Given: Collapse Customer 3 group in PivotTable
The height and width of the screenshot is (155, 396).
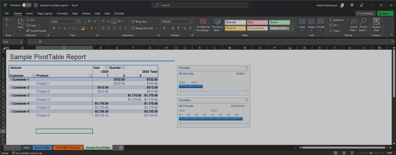Looking at the screenshot, I should click(x=11, y=96).
